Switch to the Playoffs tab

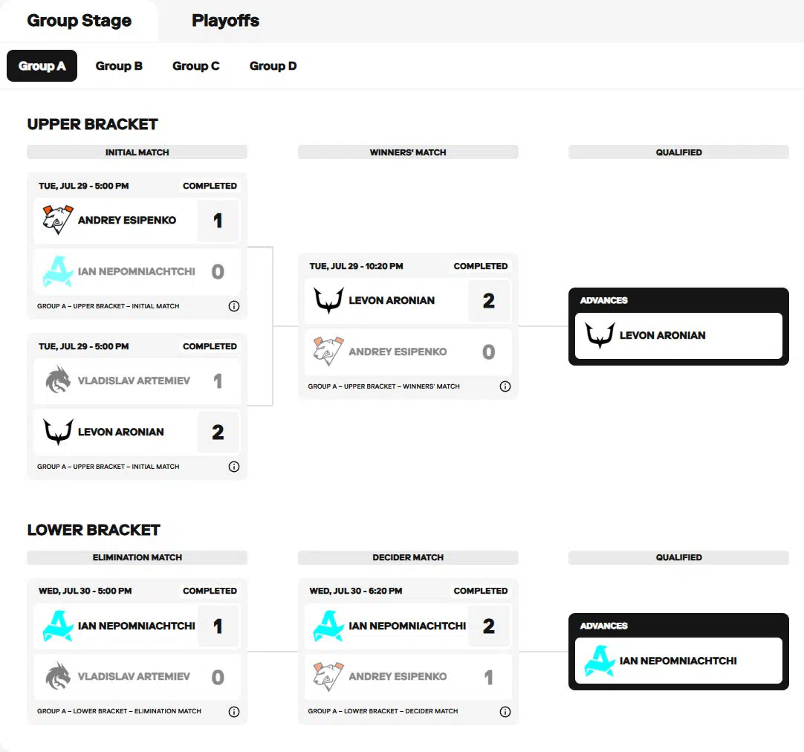pyautogui.click(x=225, y=21)
